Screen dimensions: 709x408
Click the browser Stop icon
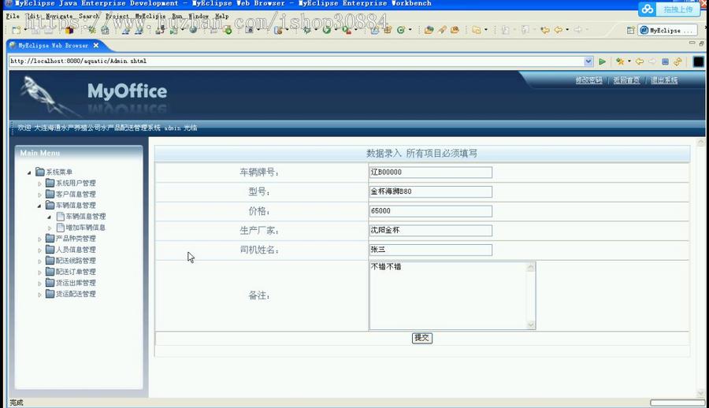point(665,61)
